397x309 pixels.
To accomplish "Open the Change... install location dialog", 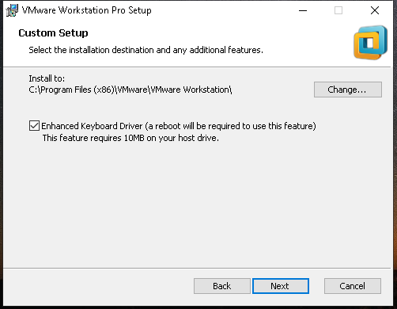I will tap(348, 90).
